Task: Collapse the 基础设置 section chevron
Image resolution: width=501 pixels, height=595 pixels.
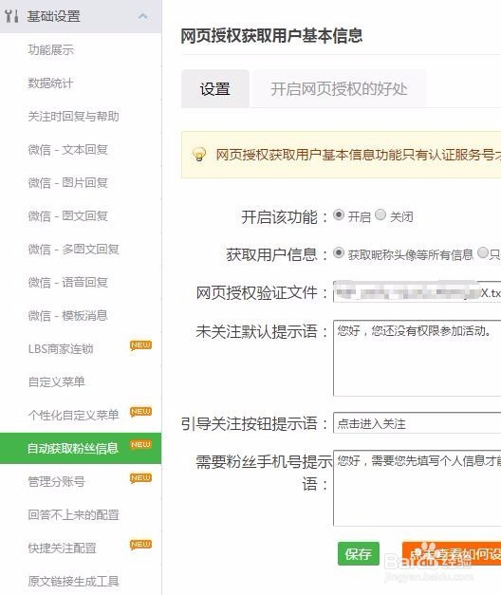Action: point(142,16)
